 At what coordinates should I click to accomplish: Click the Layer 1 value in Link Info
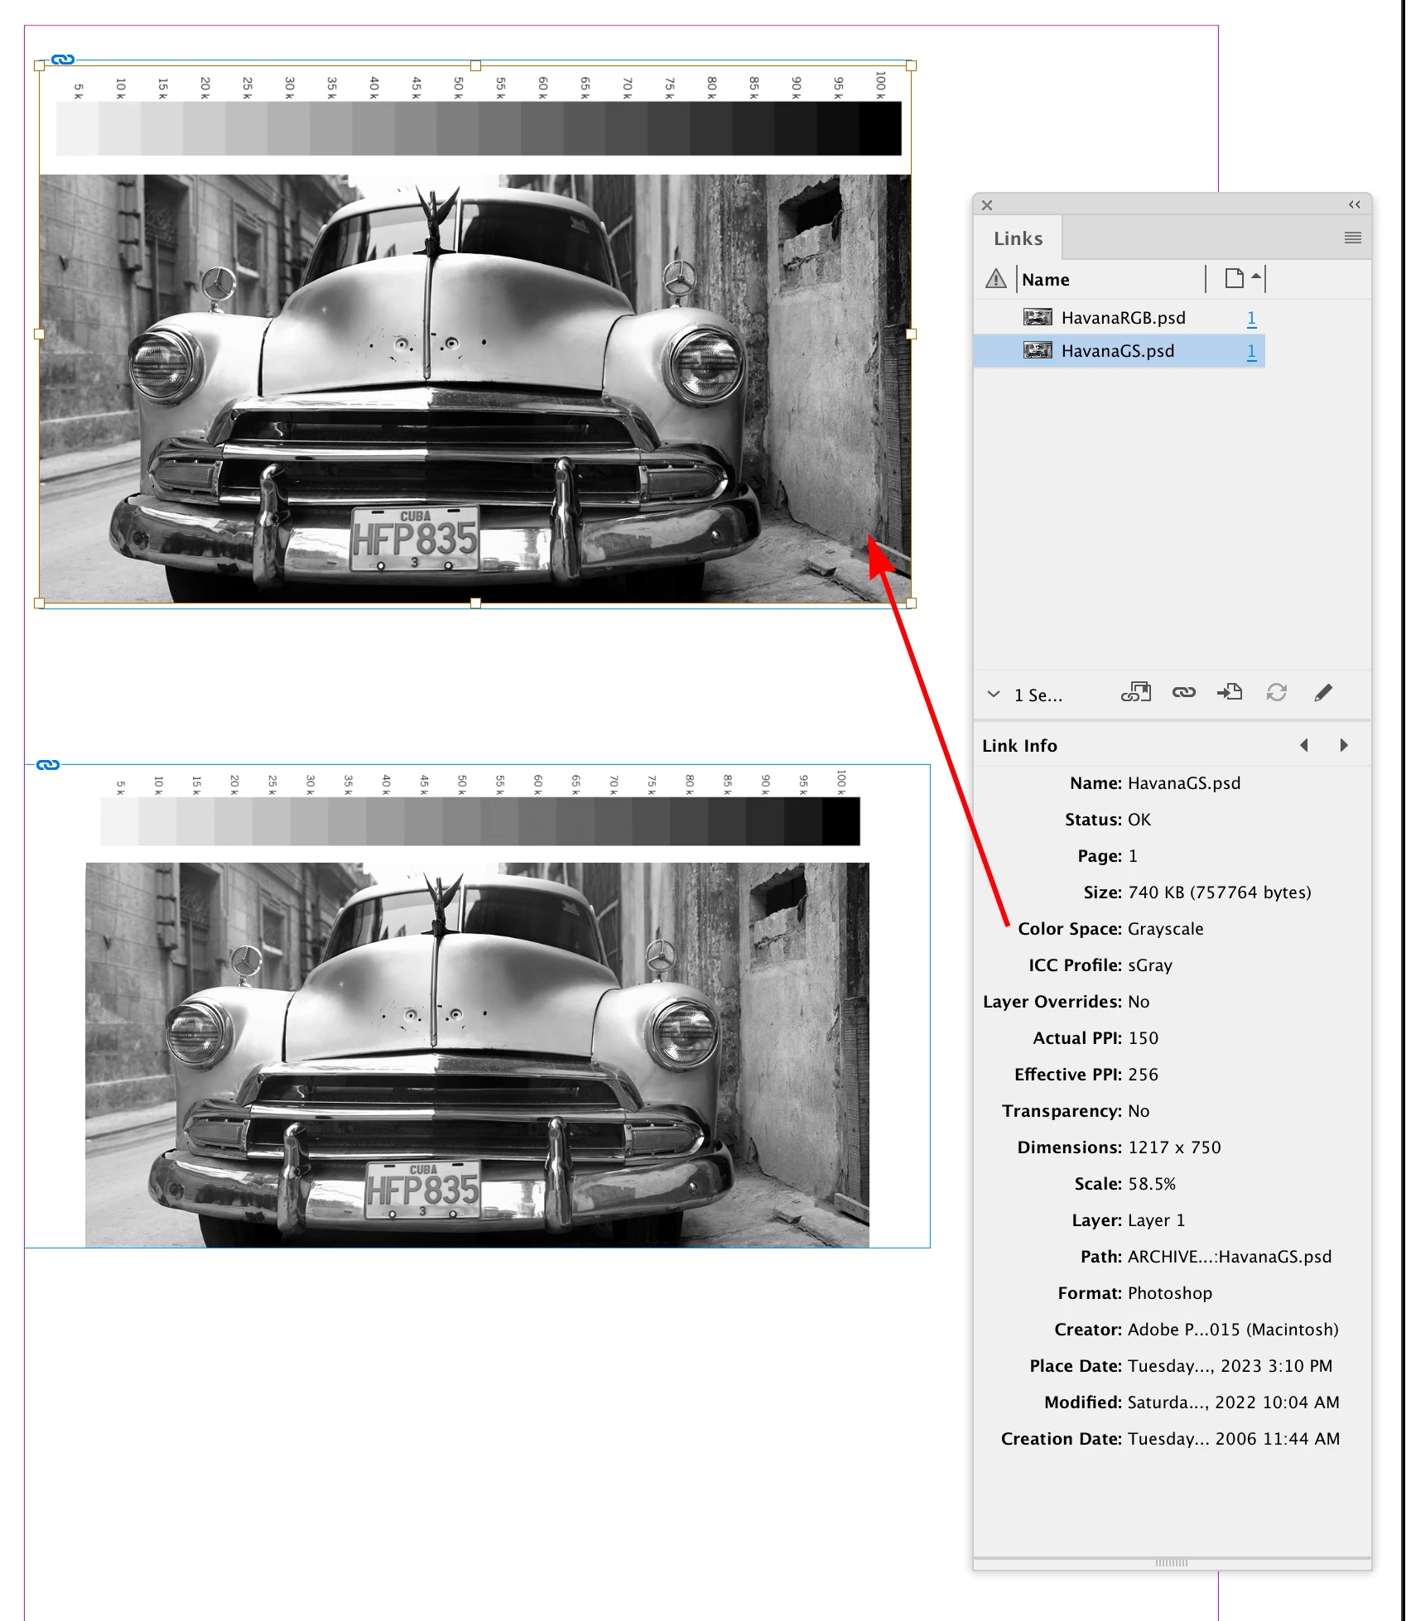pyautogui.click(x=1156, y=1220)
